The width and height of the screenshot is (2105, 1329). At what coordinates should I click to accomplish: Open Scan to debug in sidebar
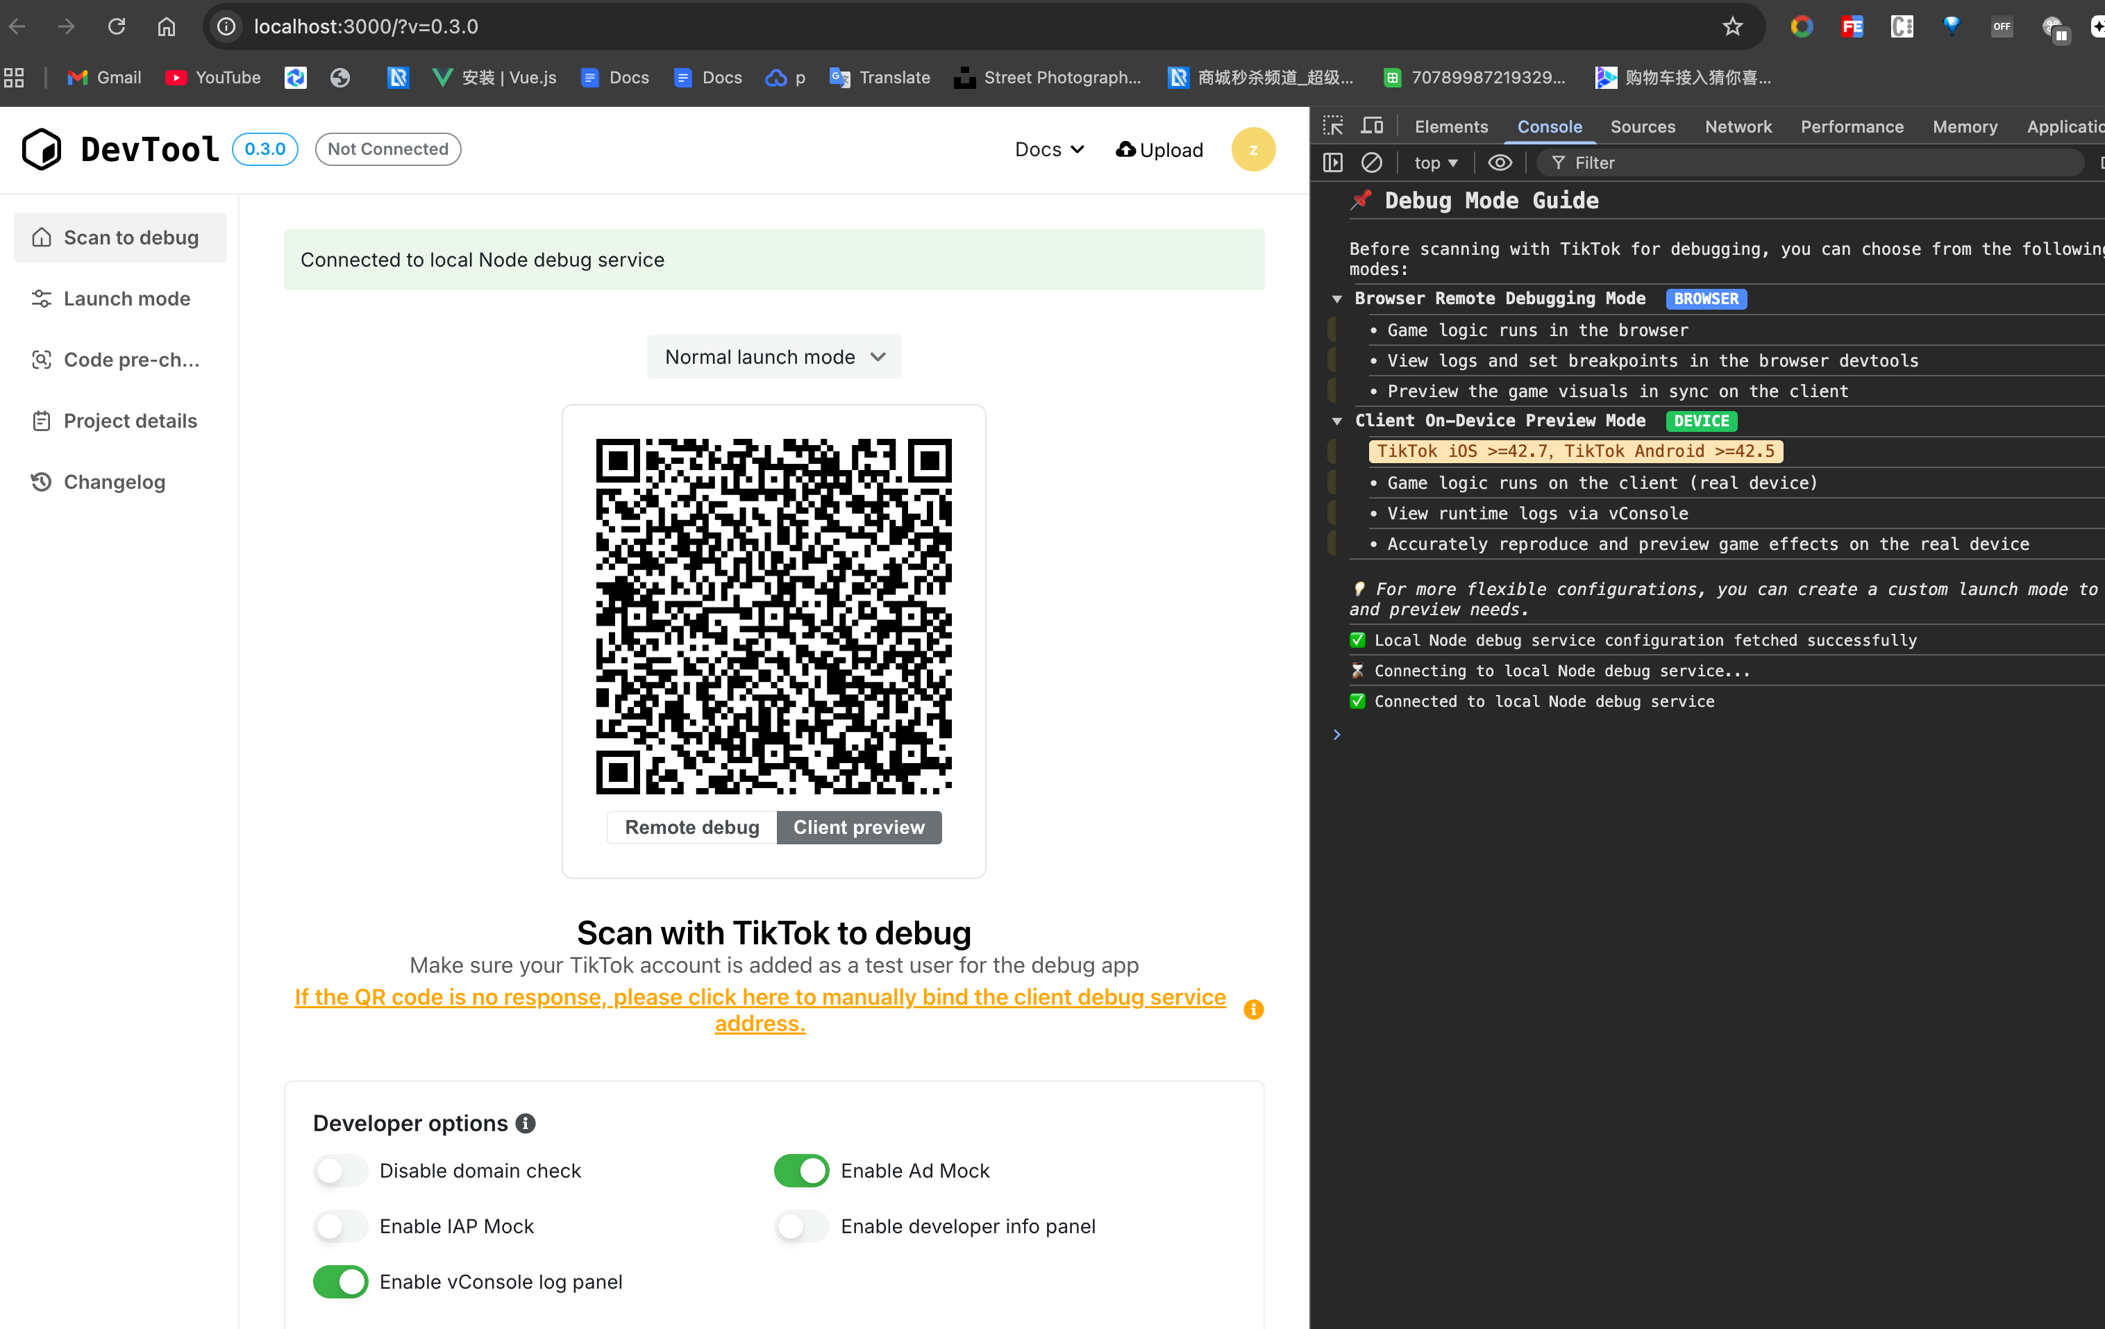point(121,237)
